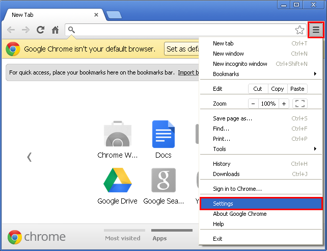Go to previous apps page chevron
The height and width of the screenshot is (251, 327).
pyautogui.click(x=30, y=157)
